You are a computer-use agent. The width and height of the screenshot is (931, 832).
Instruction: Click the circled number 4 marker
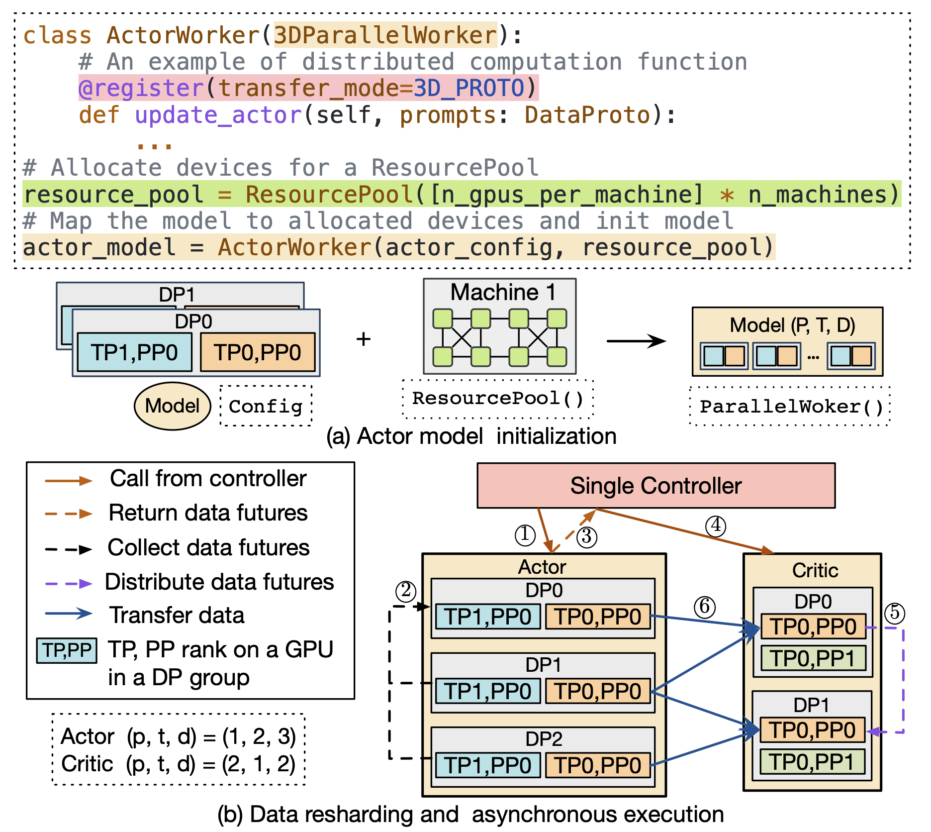point(716,526)
